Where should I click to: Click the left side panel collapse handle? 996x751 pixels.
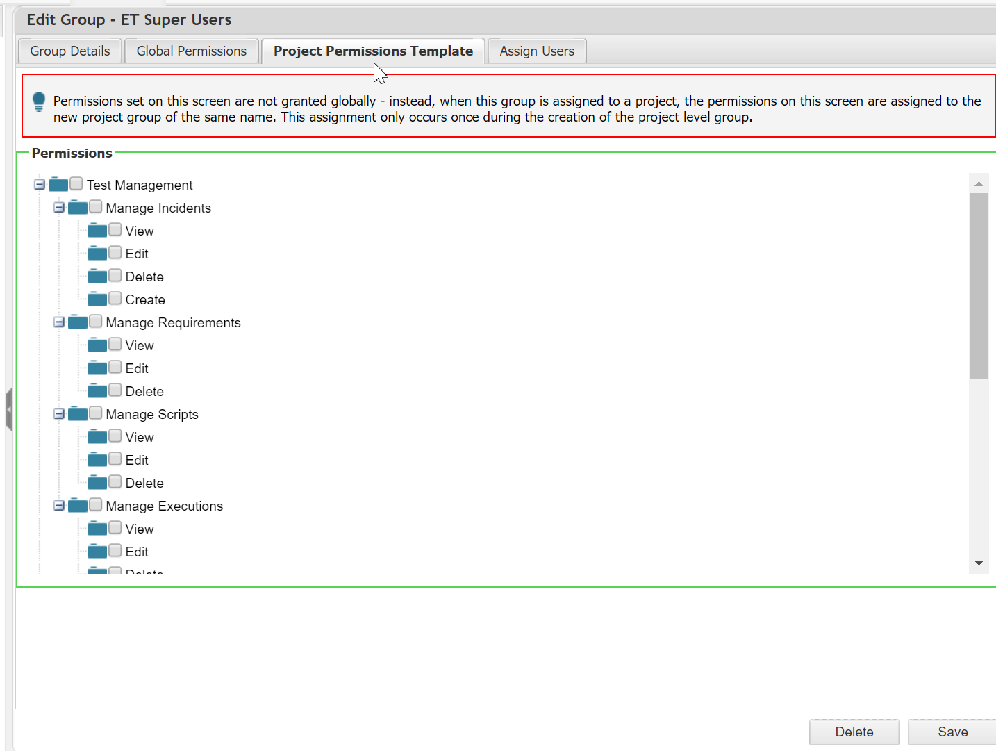[x=9, y=410]
